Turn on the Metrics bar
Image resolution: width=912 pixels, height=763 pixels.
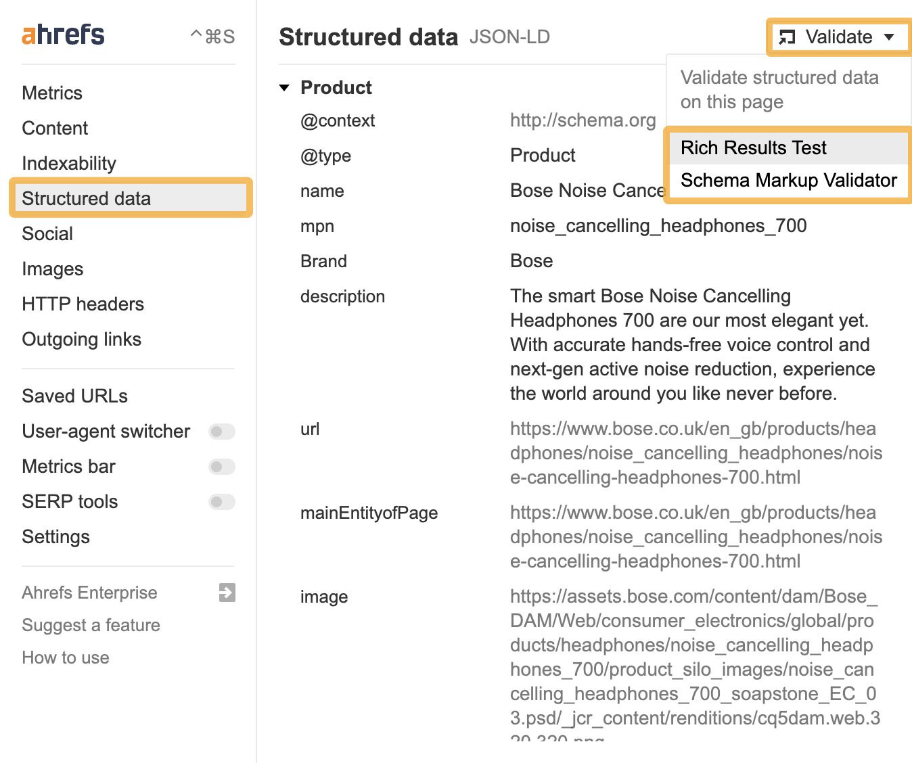click(221, 467)
